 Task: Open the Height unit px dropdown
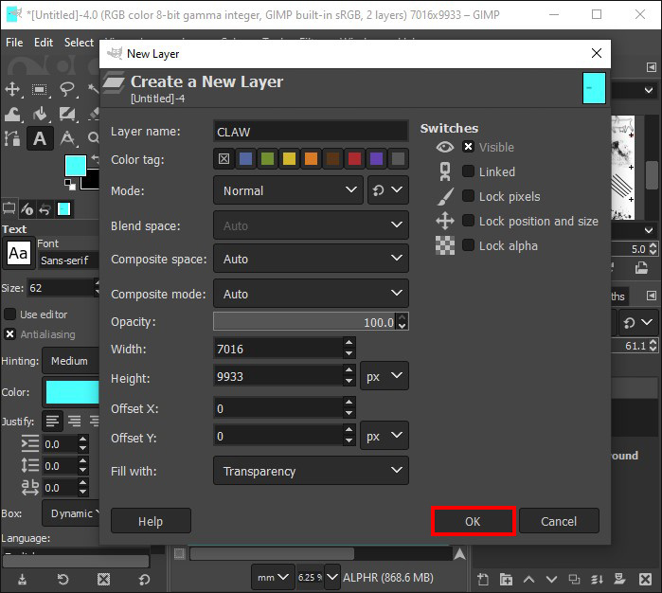click(385, 375)
